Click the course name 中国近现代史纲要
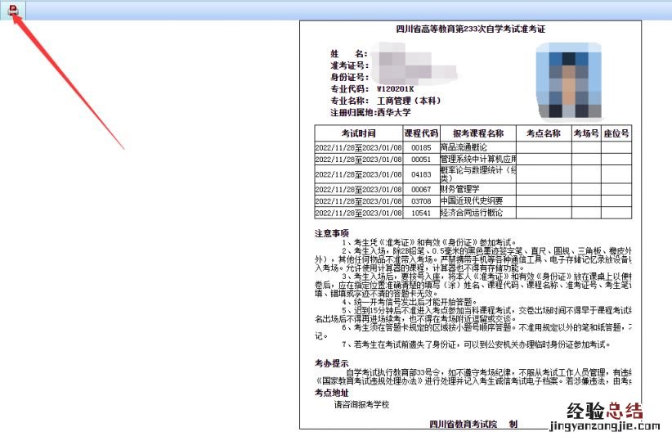Screen dimensions: 672x441 472,200
